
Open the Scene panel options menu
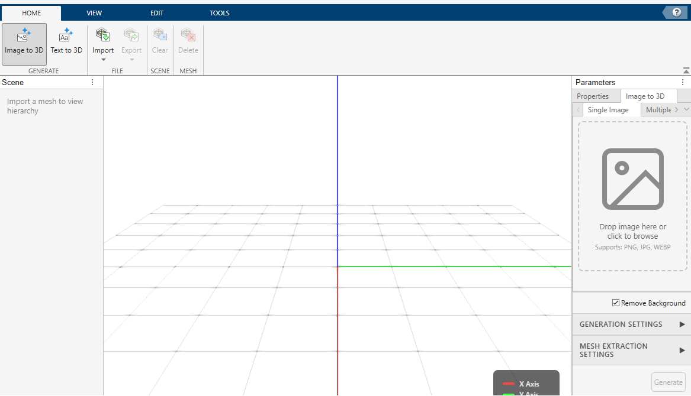click(92, 82)
